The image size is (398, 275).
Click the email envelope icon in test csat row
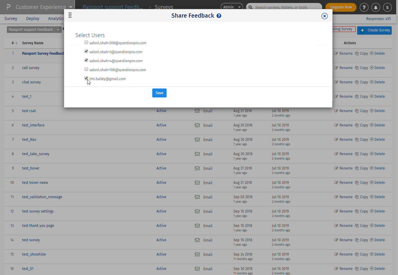coord(197,111)
